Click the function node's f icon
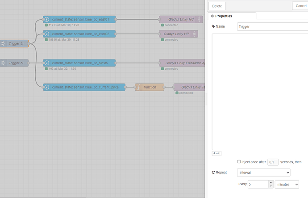The height and width of the screenshot is (198, 308). coord(139,87)
